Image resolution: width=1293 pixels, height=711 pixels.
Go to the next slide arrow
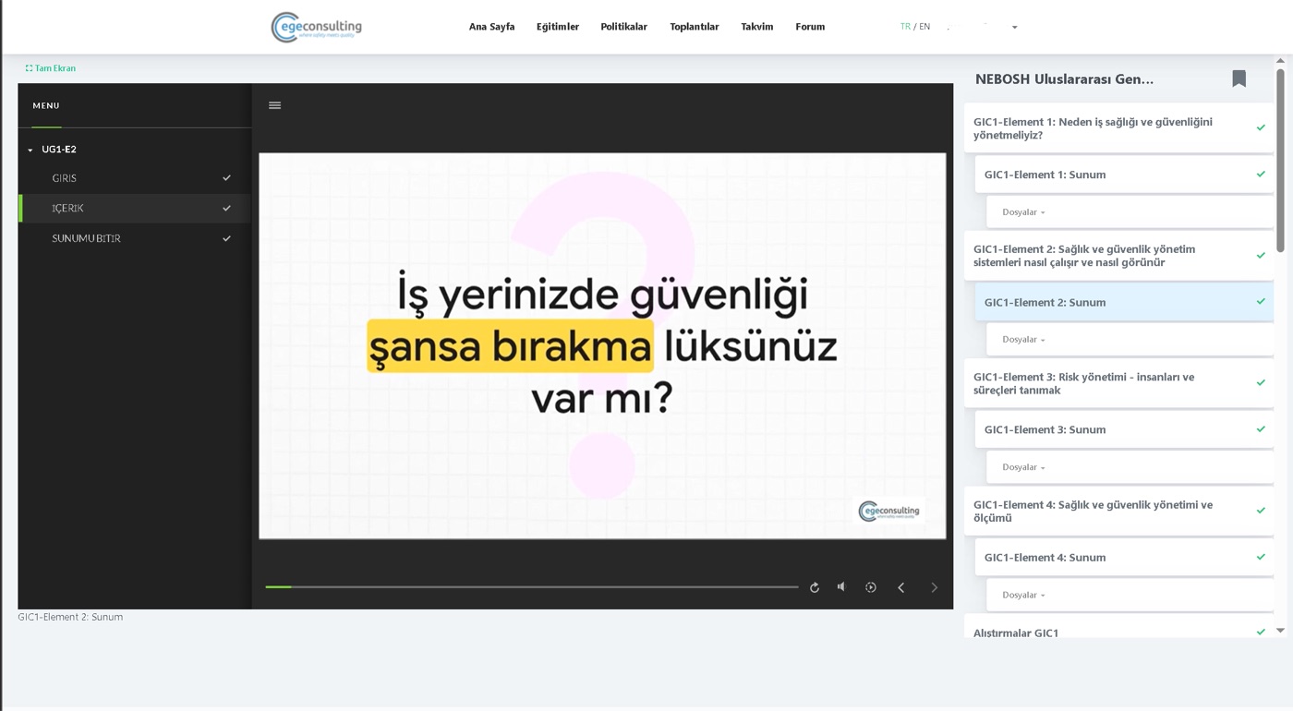pos(934,587)
